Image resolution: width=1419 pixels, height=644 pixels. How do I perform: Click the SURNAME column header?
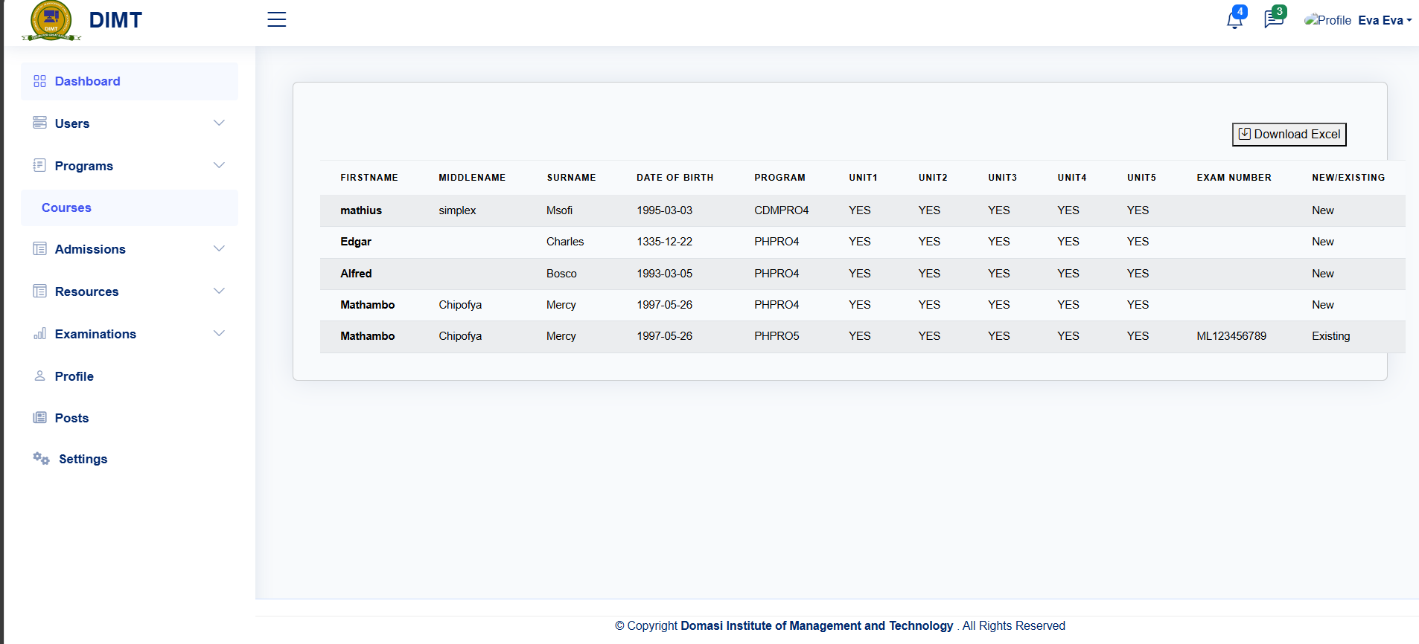coord(571,178)
